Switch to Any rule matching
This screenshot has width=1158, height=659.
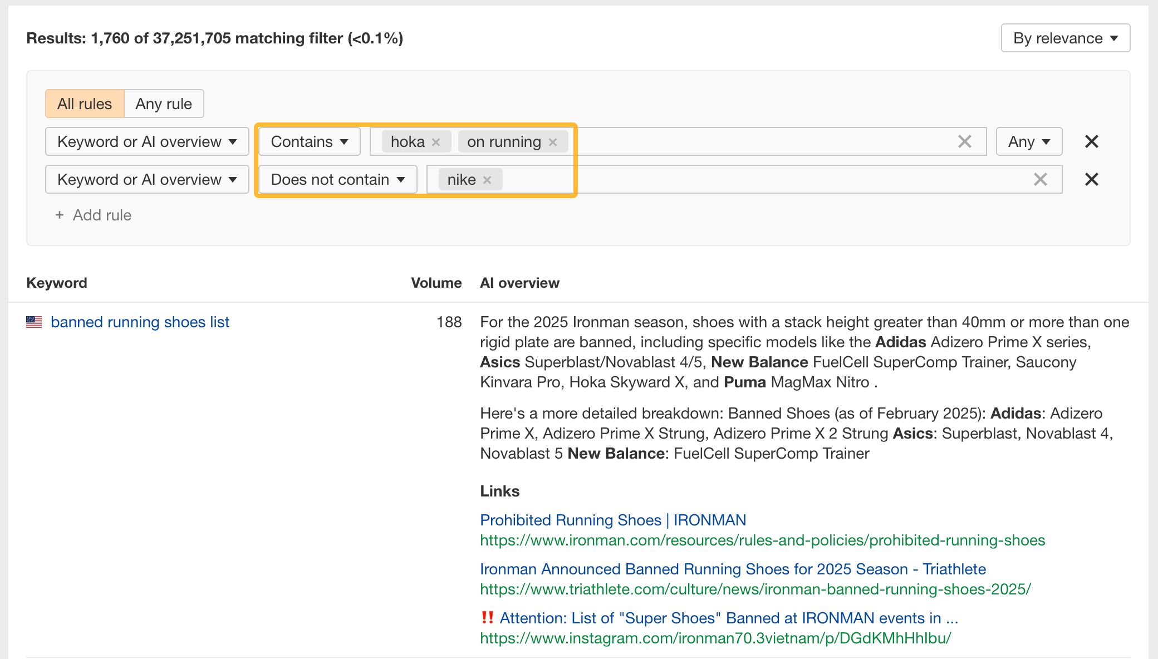click(x=164, y=104)
